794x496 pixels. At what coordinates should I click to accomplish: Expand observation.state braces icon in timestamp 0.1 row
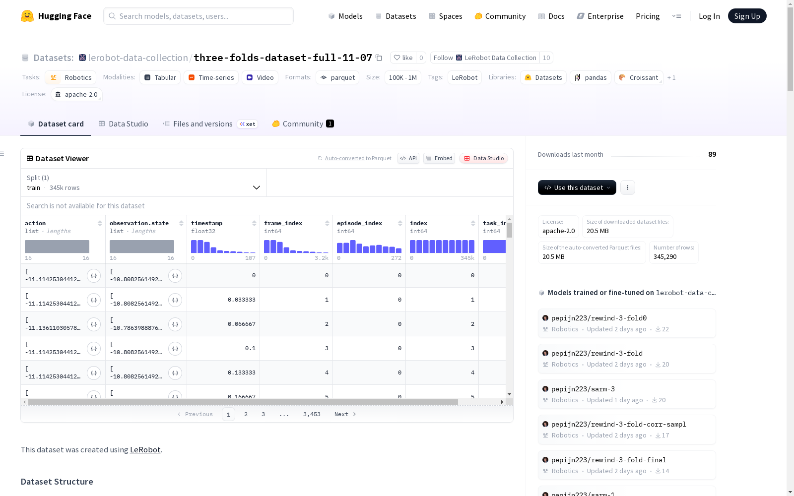click(175, 349)
